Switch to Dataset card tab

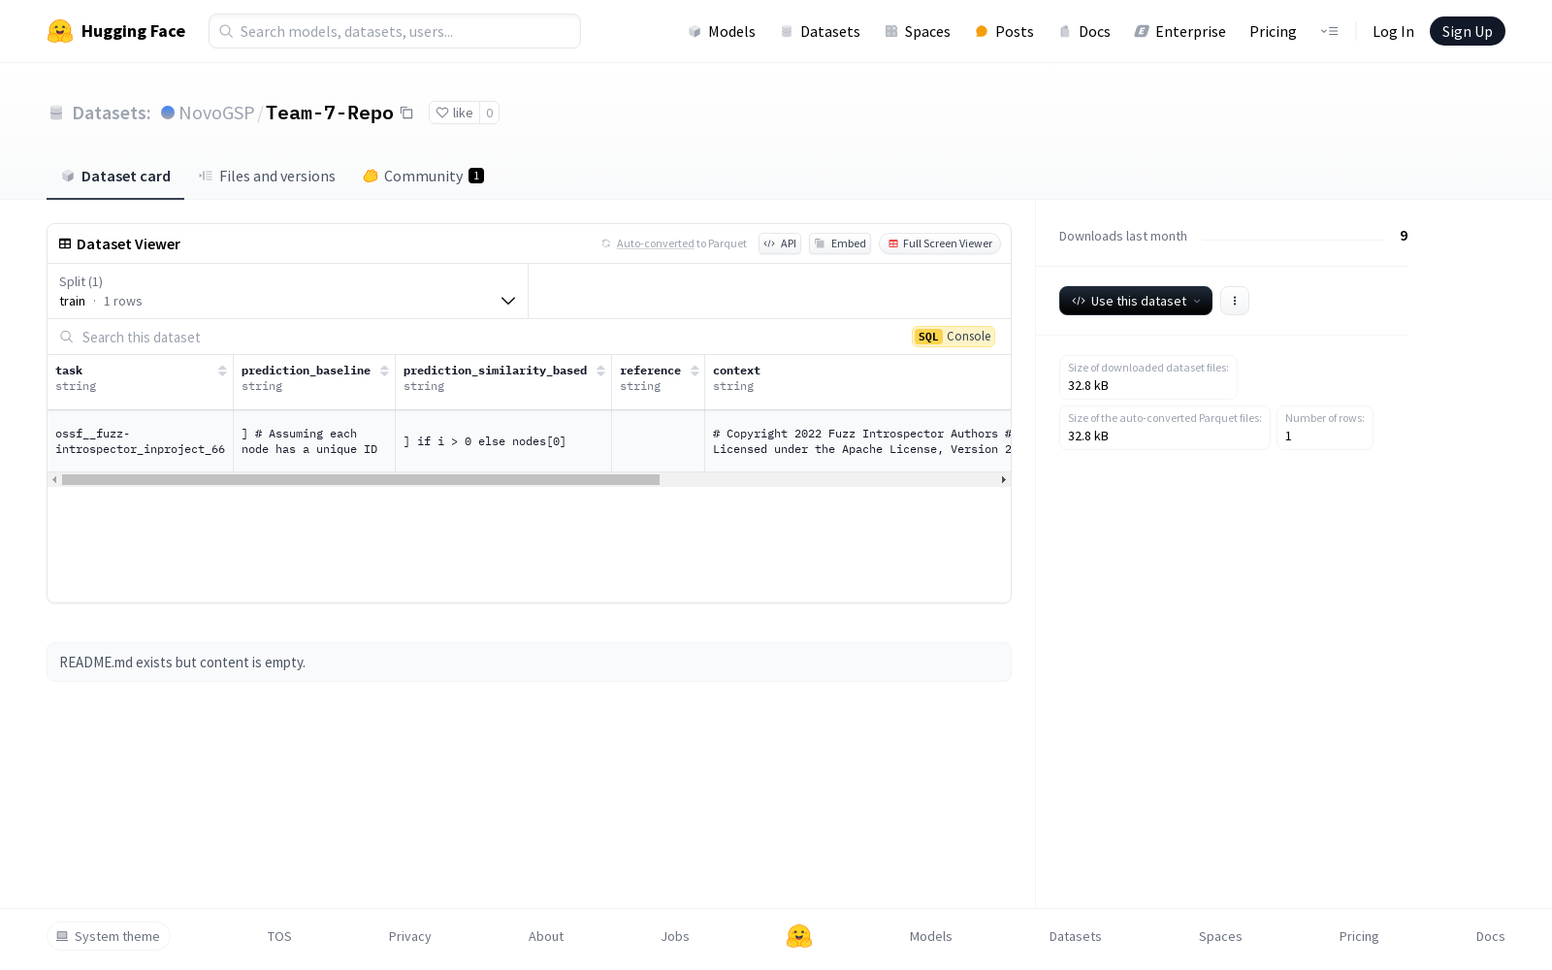115,177
